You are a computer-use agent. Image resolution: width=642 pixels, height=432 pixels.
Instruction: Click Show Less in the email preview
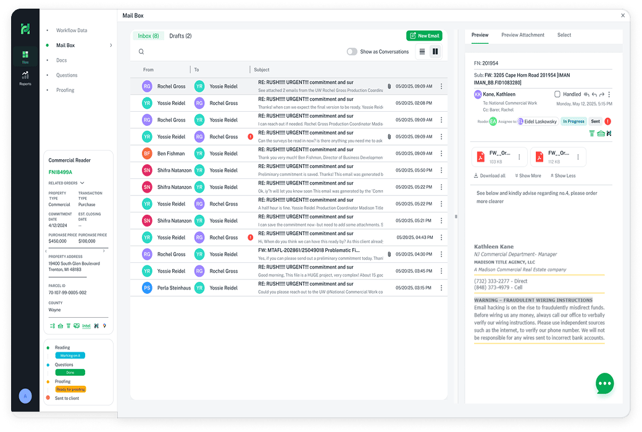click(563, 176)
